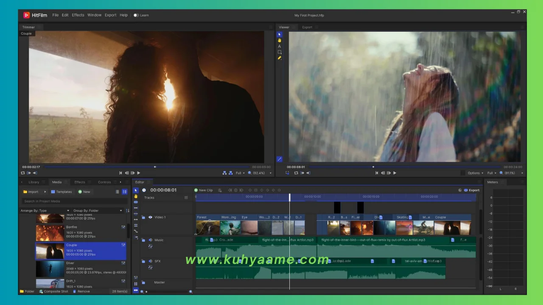Select the Viewer selection arrow tool

(x=279, y=34)
